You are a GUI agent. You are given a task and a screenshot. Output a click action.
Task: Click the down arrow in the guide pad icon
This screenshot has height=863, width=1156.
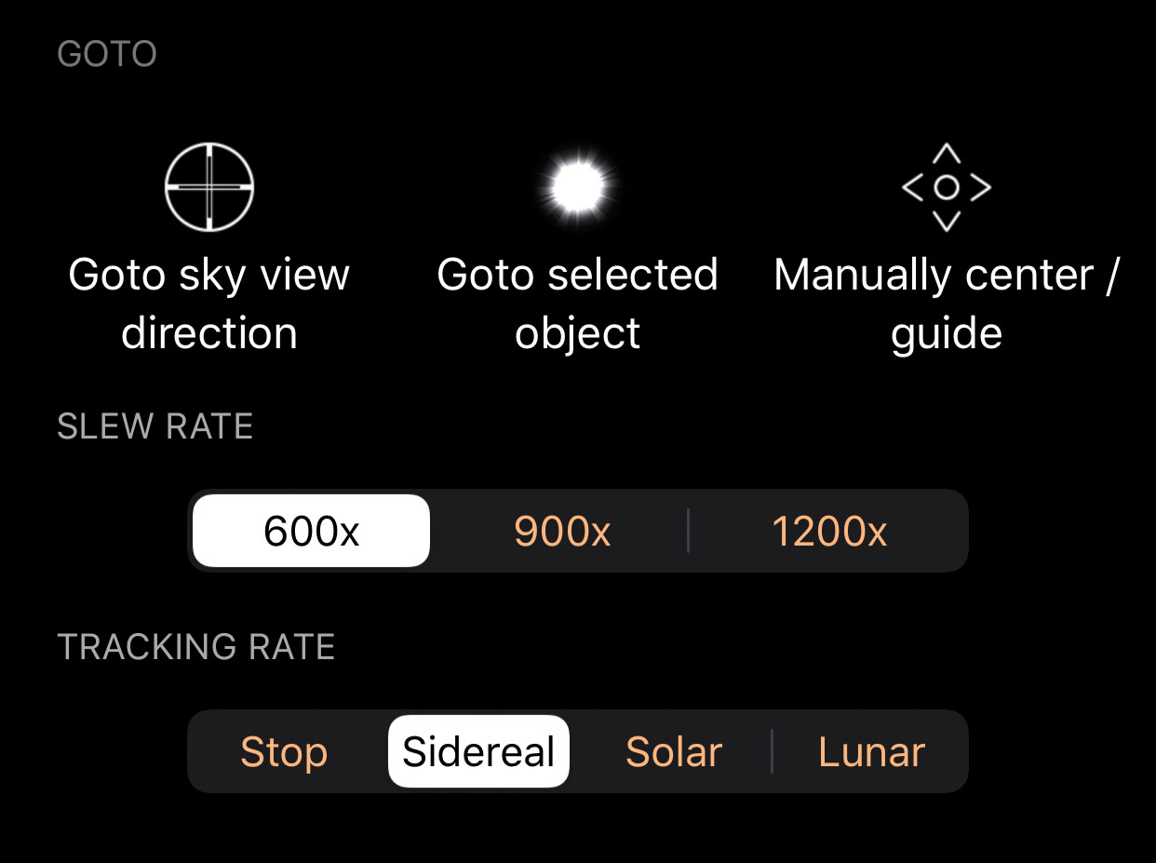point(947,221)
